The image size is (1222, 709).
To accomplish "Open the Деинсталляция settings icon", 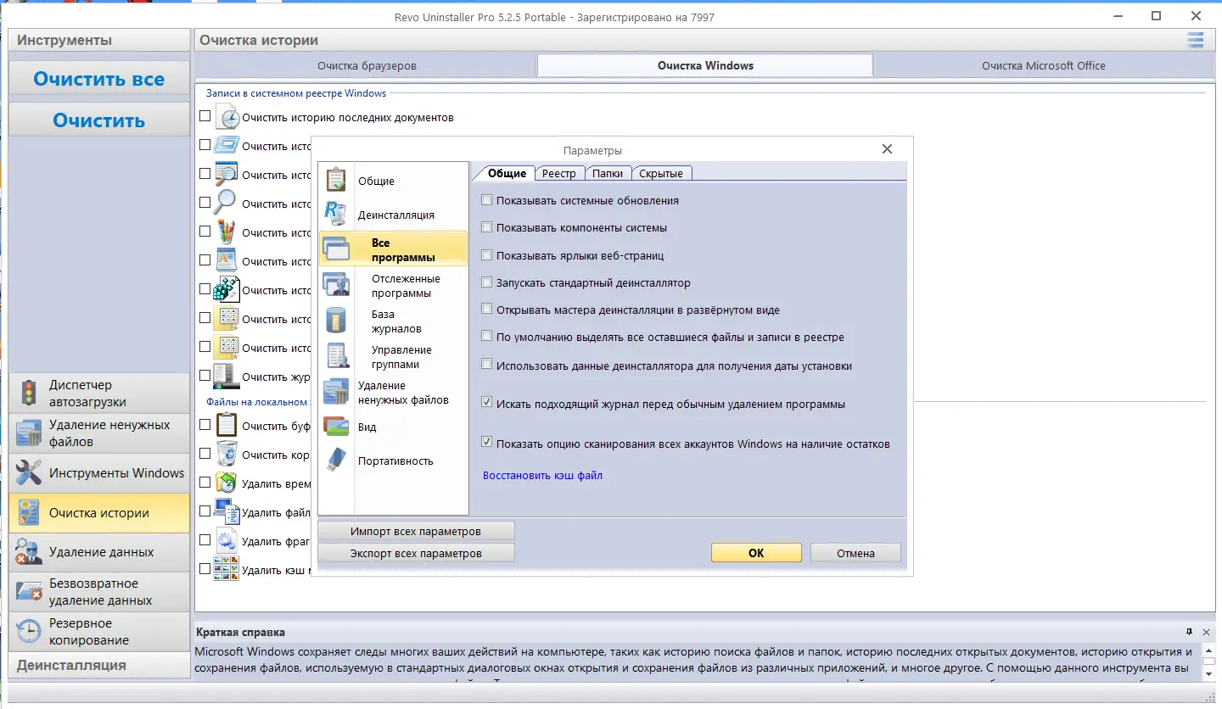I will (336, 215).
